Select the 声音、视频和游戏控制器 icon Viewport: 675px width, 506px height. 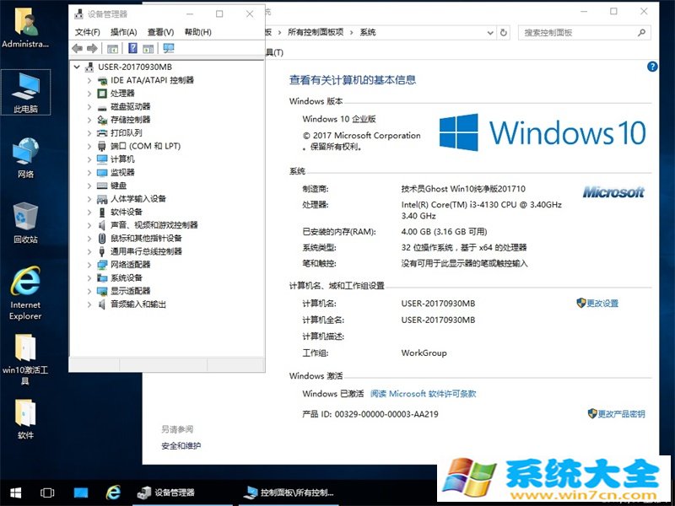coord(102,225)
